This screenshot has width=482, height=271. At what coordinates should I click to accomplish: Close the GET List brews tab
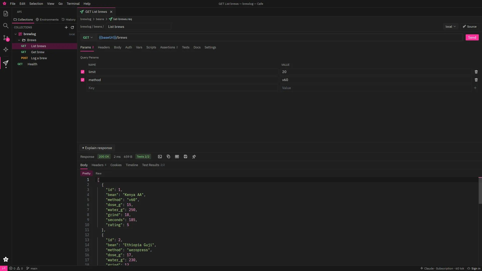pos(111,12)
